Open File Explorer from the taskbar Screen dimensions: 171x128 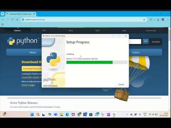tap(61, 114)
